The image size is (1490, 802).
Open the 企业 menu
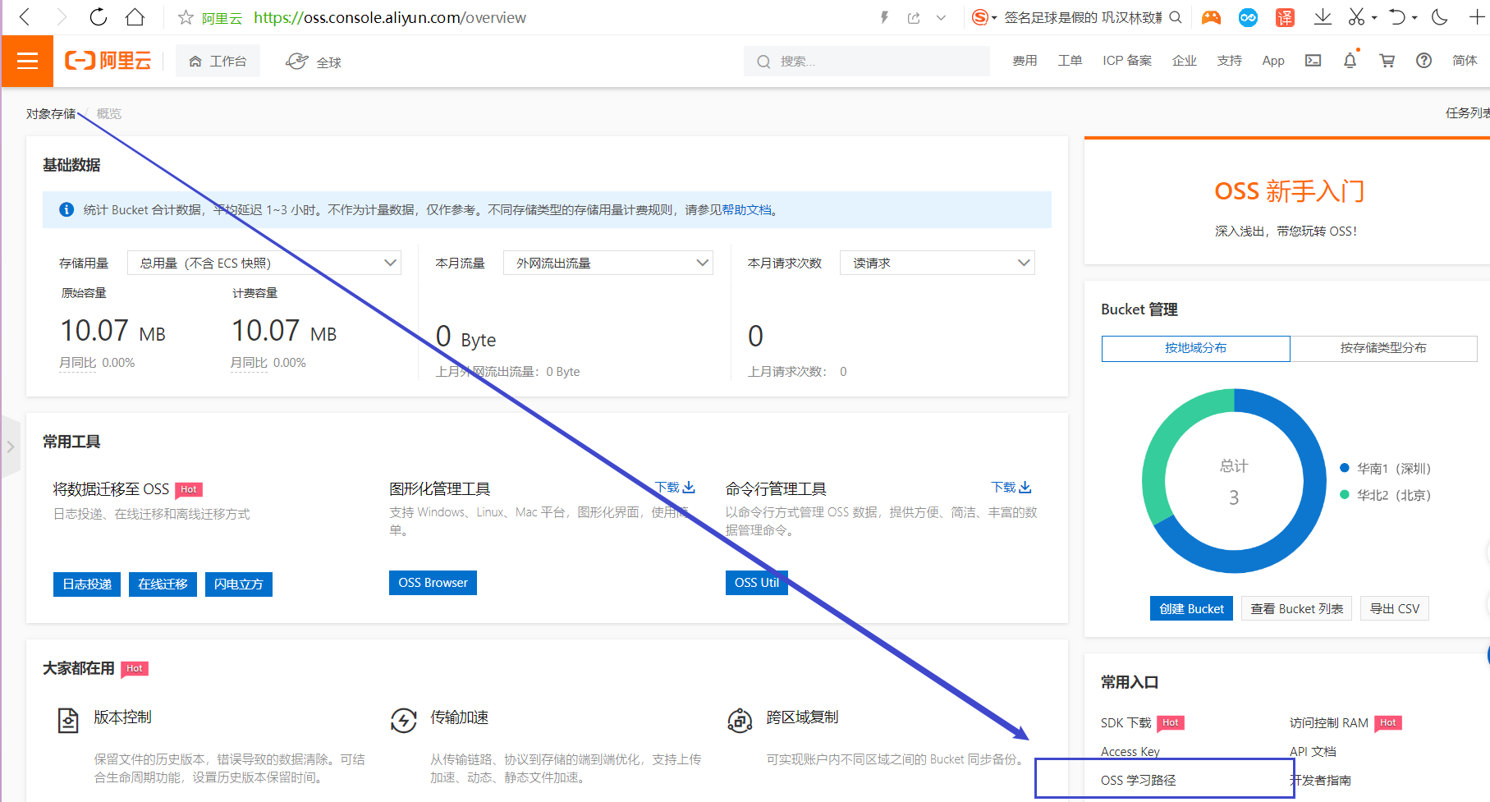click(1185, 61)
